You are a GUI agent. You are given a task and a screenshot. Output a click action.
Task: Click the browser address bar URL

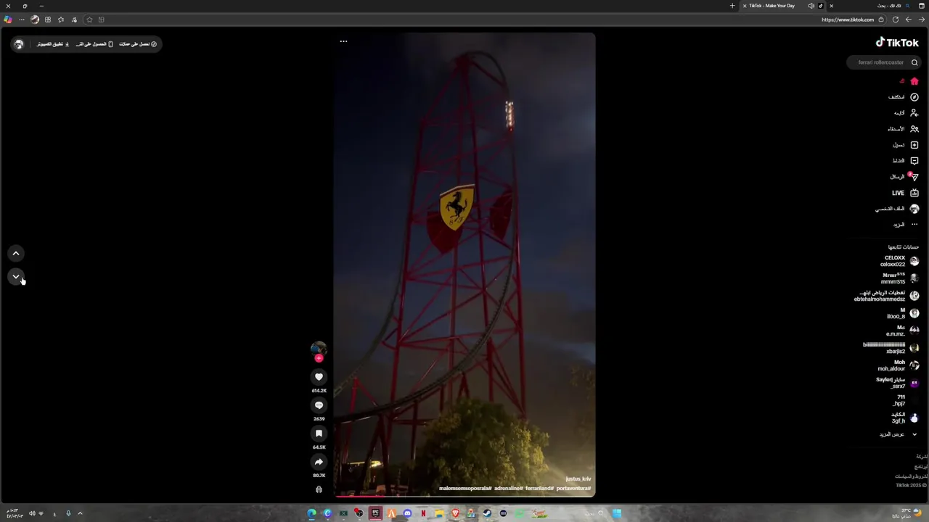tap(847, 20)
